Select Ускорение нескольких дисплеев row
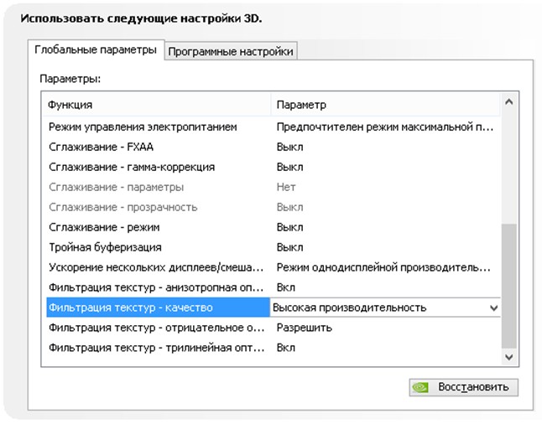The width and height of the screenshot is (542, 424). pos(155,267)
